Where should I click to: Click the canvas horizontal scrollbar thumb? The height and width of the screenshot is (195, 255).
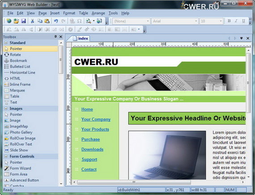[x=134, y=182]
